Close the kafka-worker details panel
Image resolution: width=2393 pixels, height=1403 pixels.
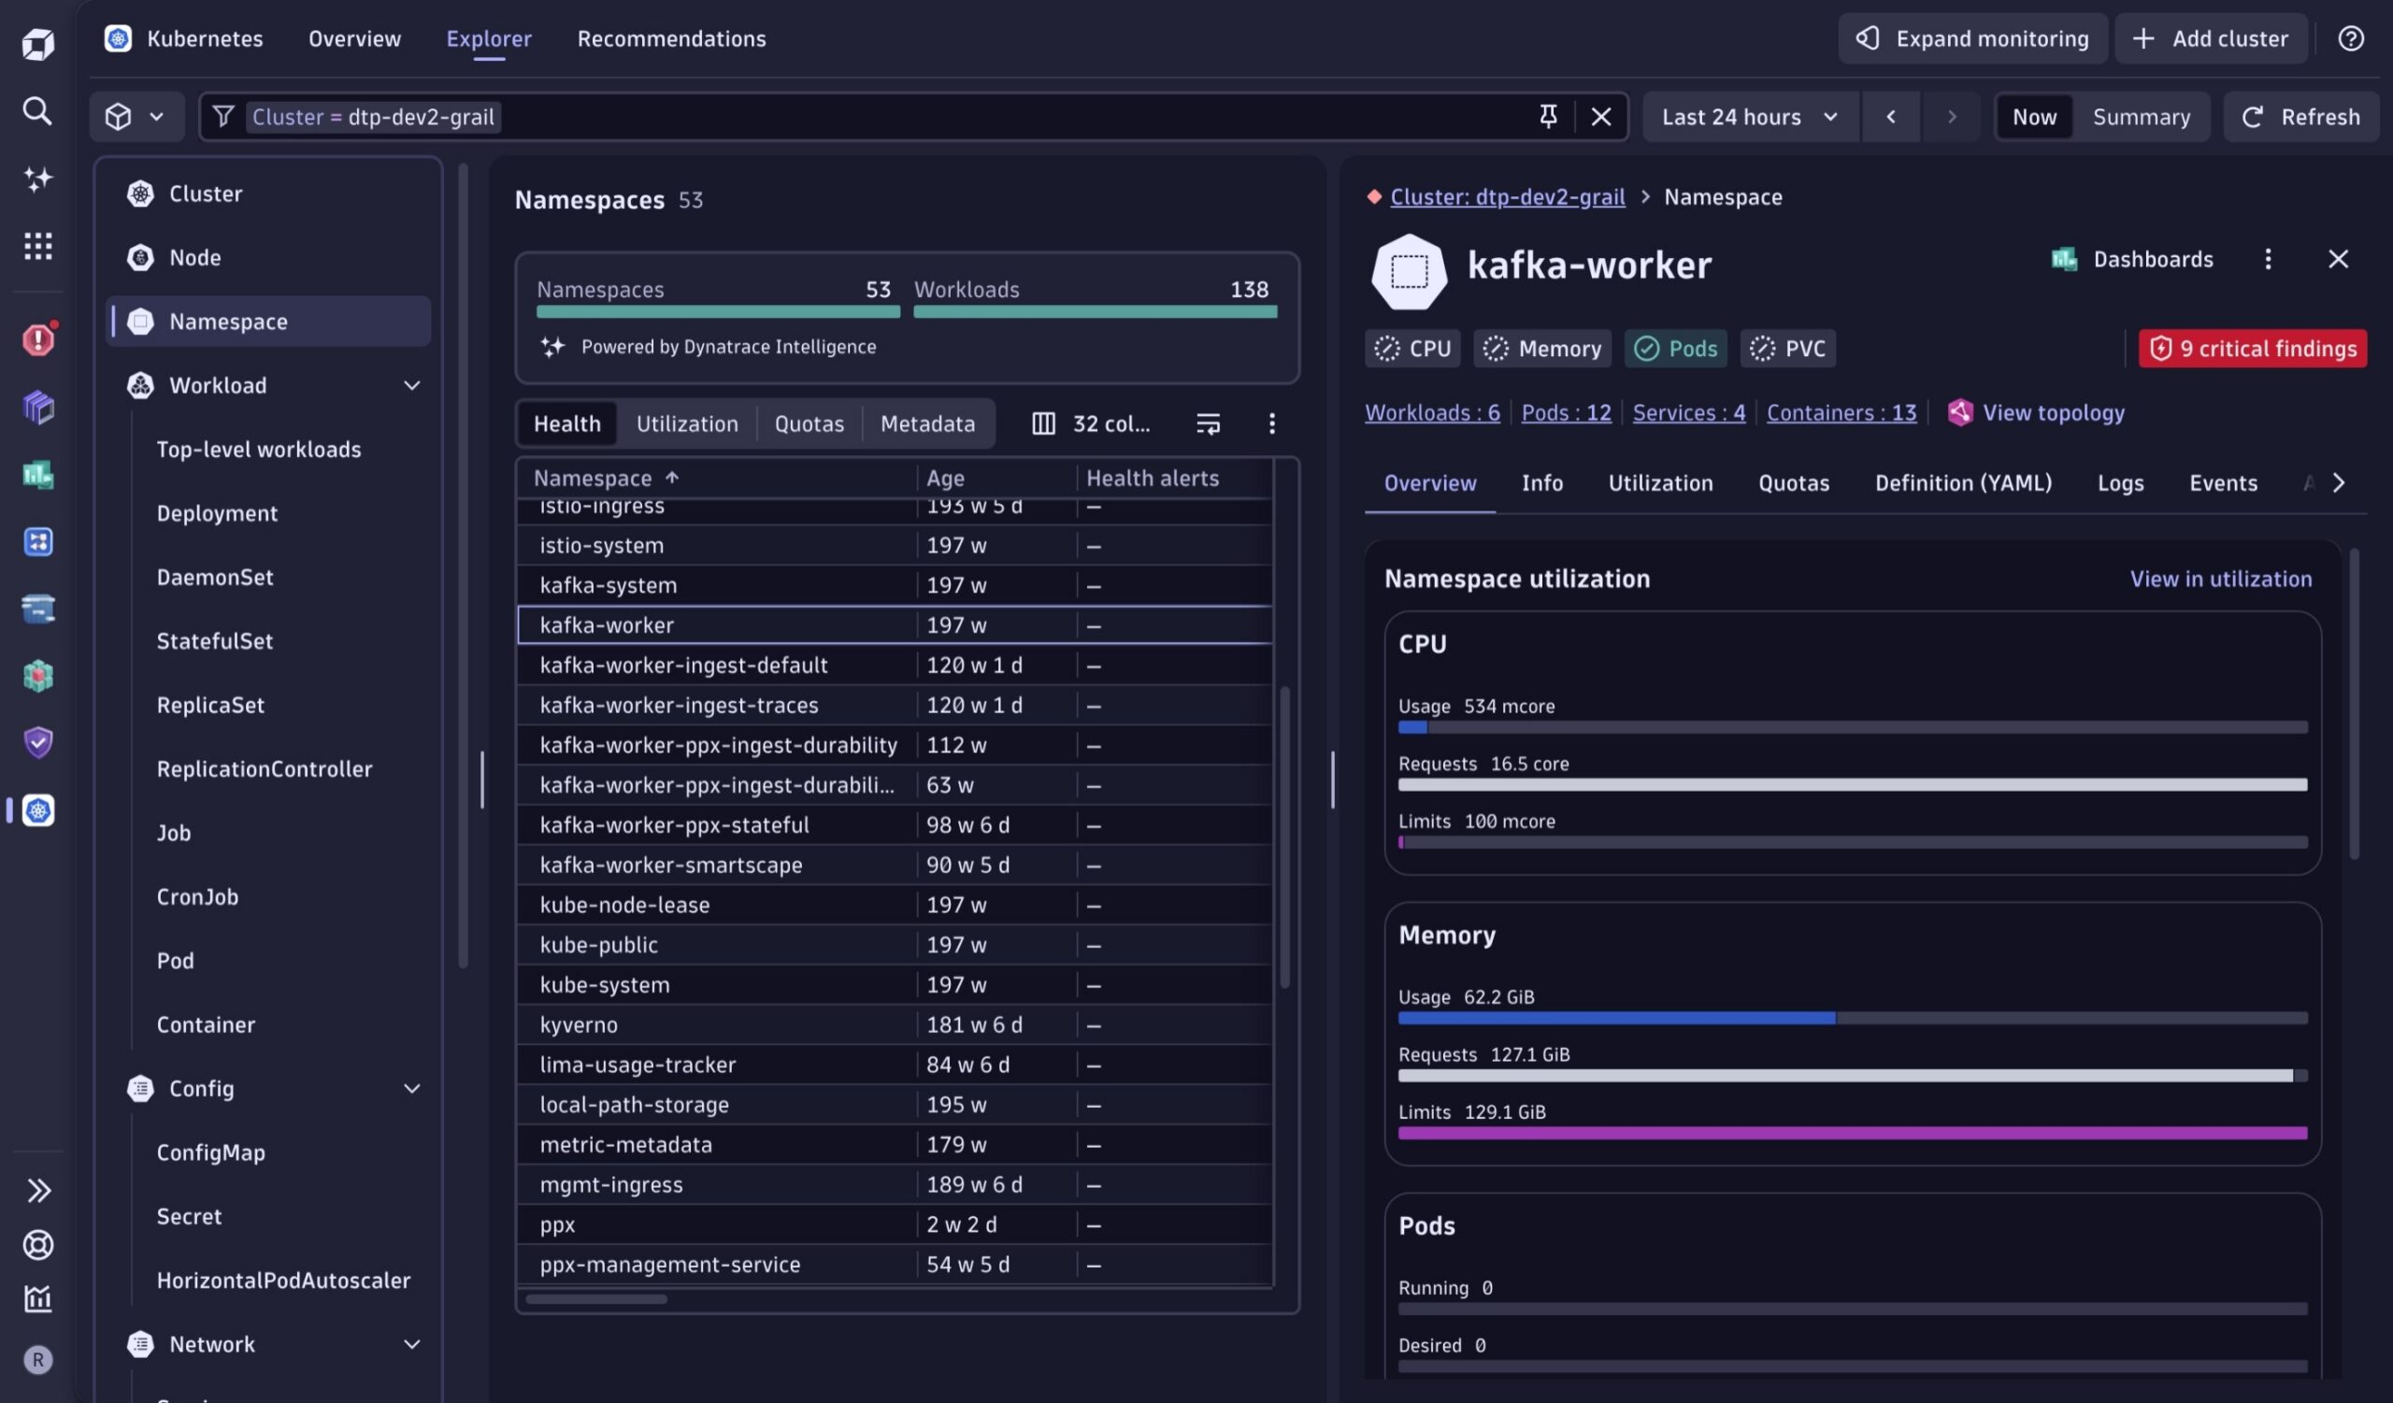(2338, 259)
